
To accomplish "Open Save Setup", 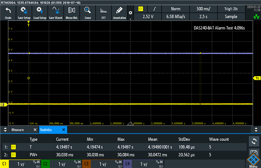I will click(24, 13).
